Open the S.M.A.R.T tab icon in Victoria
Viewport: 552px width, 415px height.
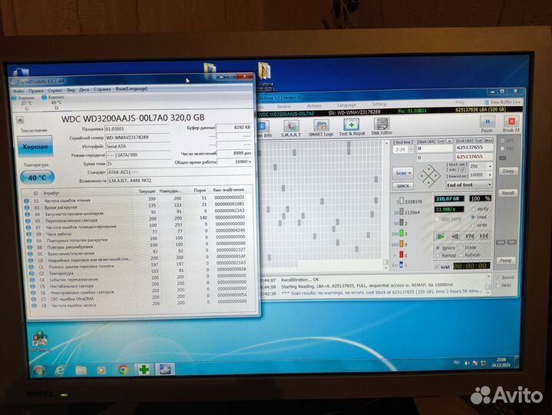coord(292,126)
